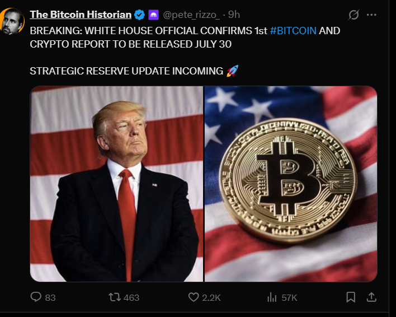396x317 pixels.
Task: Click the Grok explain post icon
Action: [x=353, y=15]
